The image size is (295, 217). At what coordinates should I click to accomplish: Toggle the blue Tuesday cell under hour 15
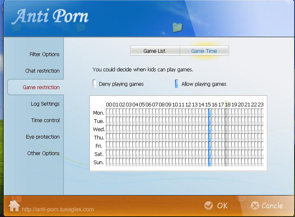[x=210, y=121]
